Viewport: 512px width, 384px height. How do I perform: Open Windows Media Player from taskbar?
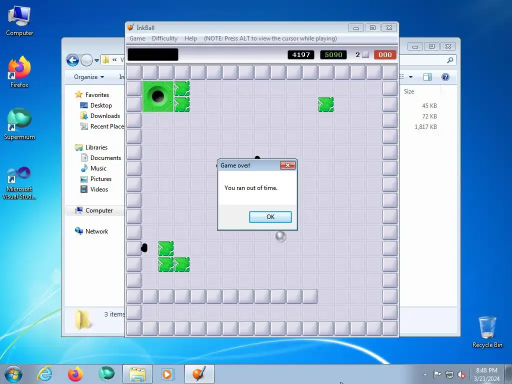pyautogui.click(x=168, y=374)
